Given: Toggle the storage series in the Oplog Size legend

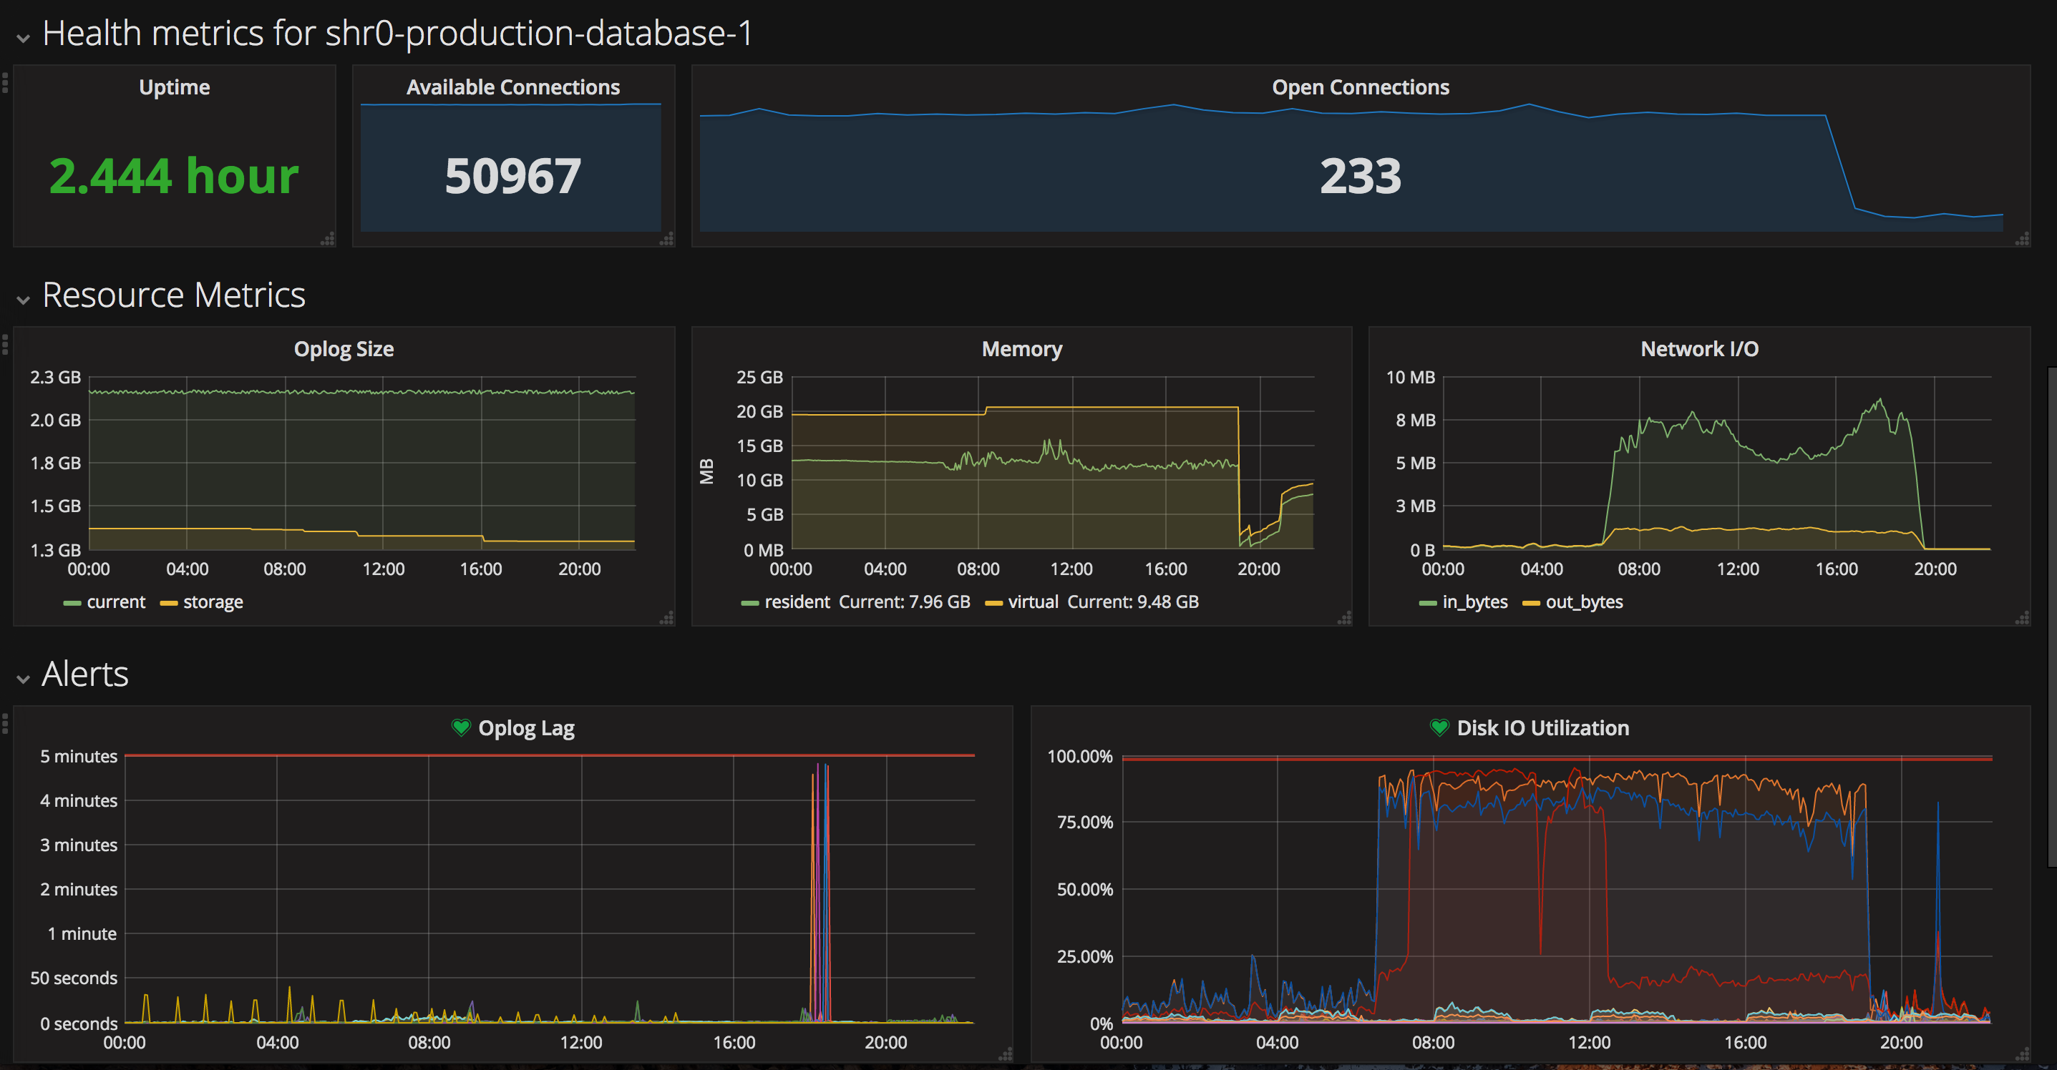Looking at the screenshot, I should [213, 602].
